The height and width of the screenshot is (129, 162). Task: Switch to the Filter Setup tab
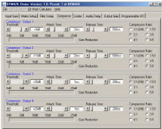47,16
